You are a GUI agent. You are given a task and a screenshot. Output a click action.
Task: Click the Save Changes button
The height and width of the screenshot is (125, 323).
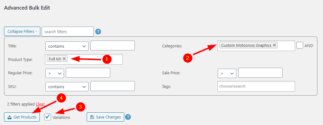pos(105,117)
